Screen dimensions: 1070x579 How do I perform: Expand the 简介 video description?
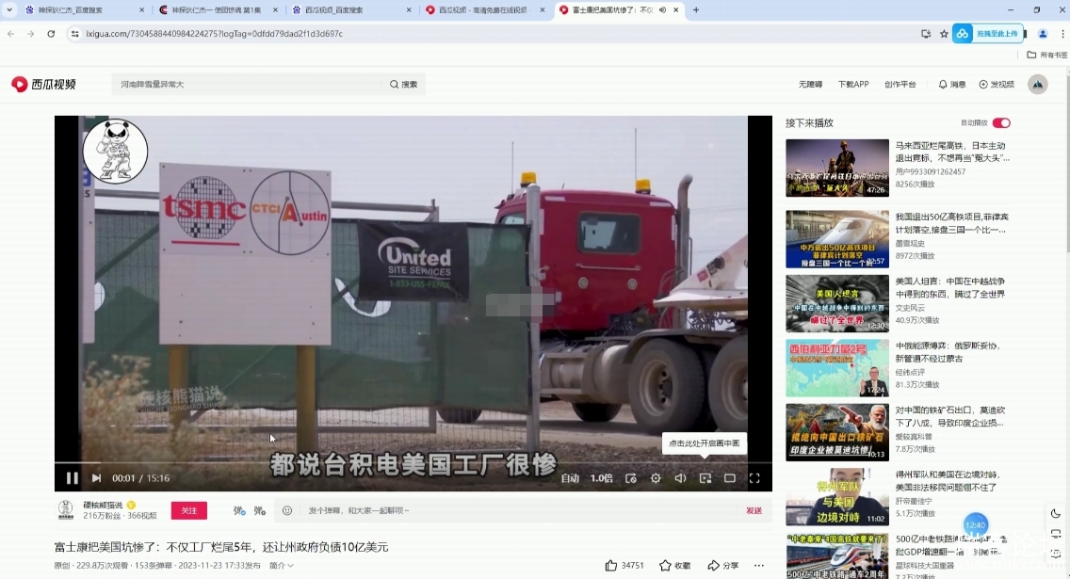(x=281, y=566)
